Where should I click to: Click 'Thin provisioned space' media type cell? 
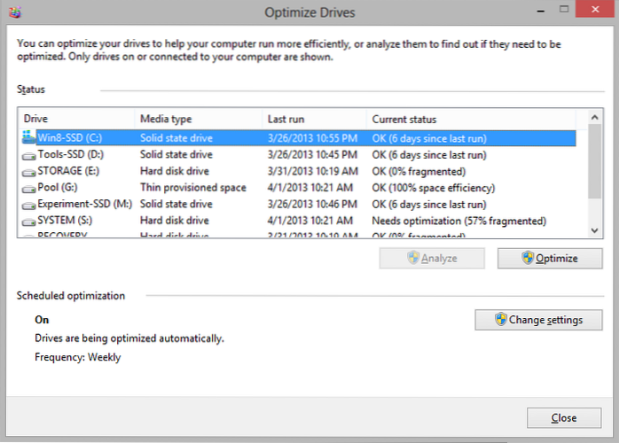(193, 187)
